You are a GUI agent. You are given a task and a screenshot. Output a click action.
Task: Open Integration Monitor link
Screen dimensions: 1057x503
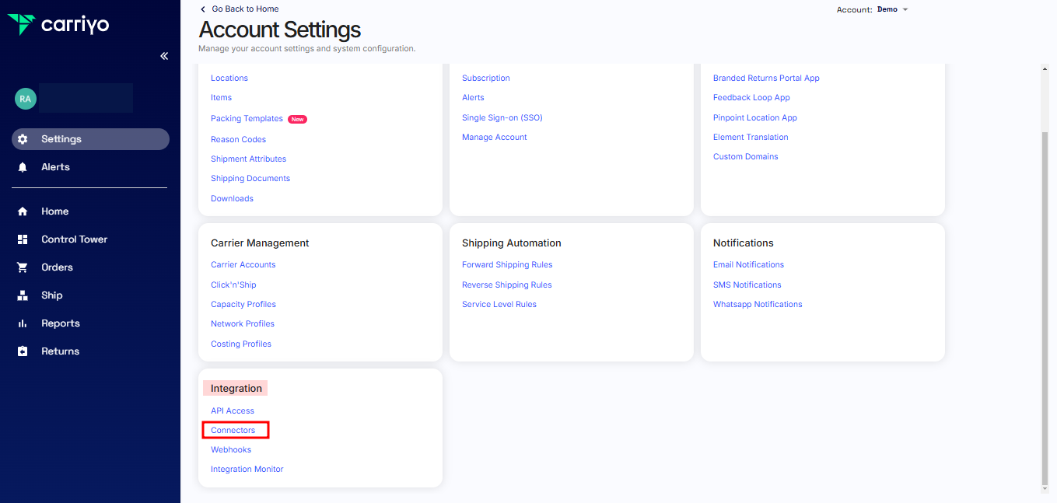point(247,470)
